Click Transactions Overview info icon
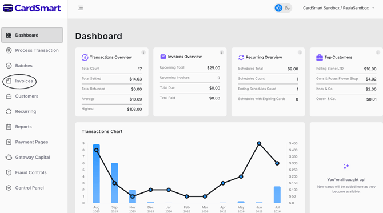 (x=143, y=53)
